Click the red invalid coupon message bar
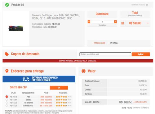This screenshot has height=114, width=155. click(78, 61)
